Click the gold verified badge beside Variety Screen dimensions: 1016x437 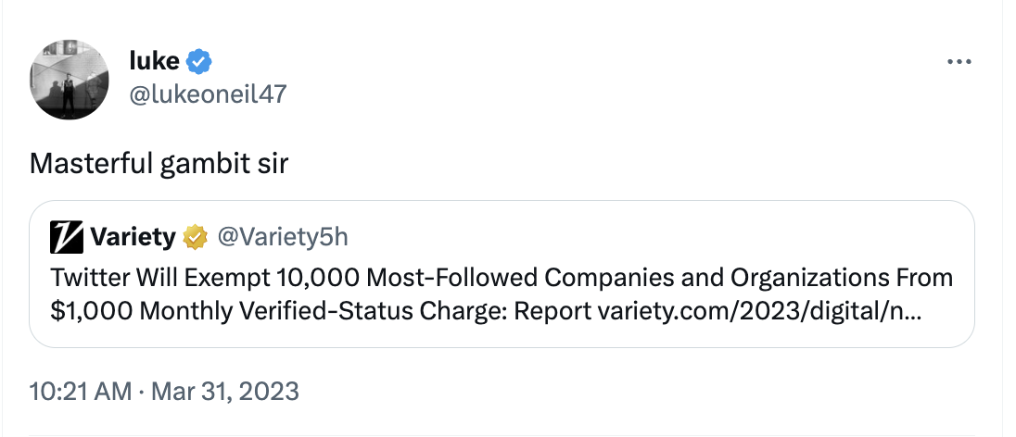pyautogui.click(x=194, y=238)
